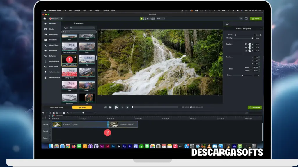
Task: Click the Buy Now button
Action: click(x=82, y=107)
